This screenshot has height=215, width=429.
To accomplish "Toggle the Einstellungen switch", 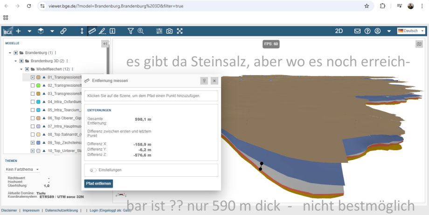I will pos(93,170).
